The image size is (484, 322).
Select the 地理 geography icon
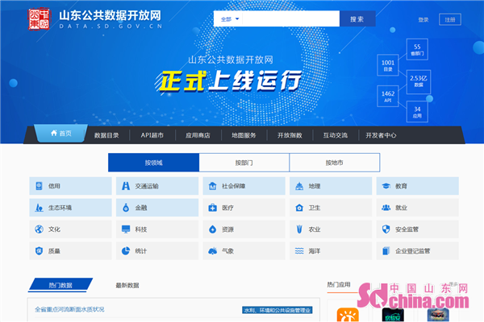click(x=299, y=186)
